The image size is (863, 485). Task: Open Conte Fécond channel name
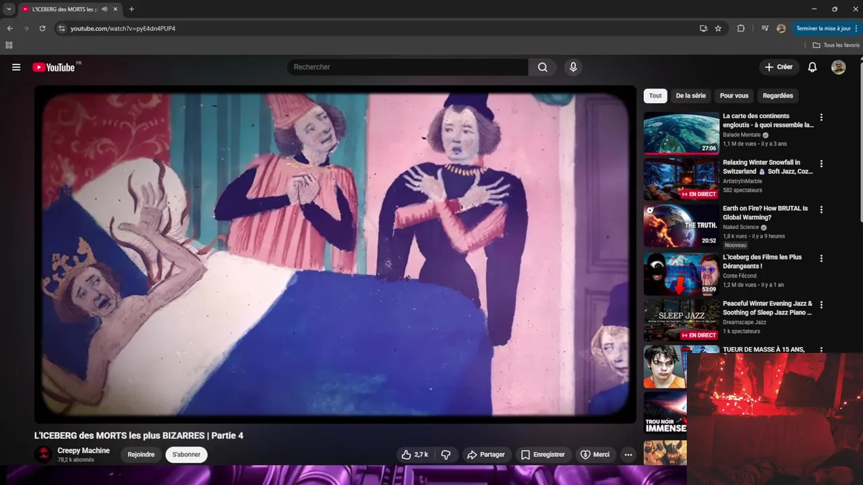740,276
